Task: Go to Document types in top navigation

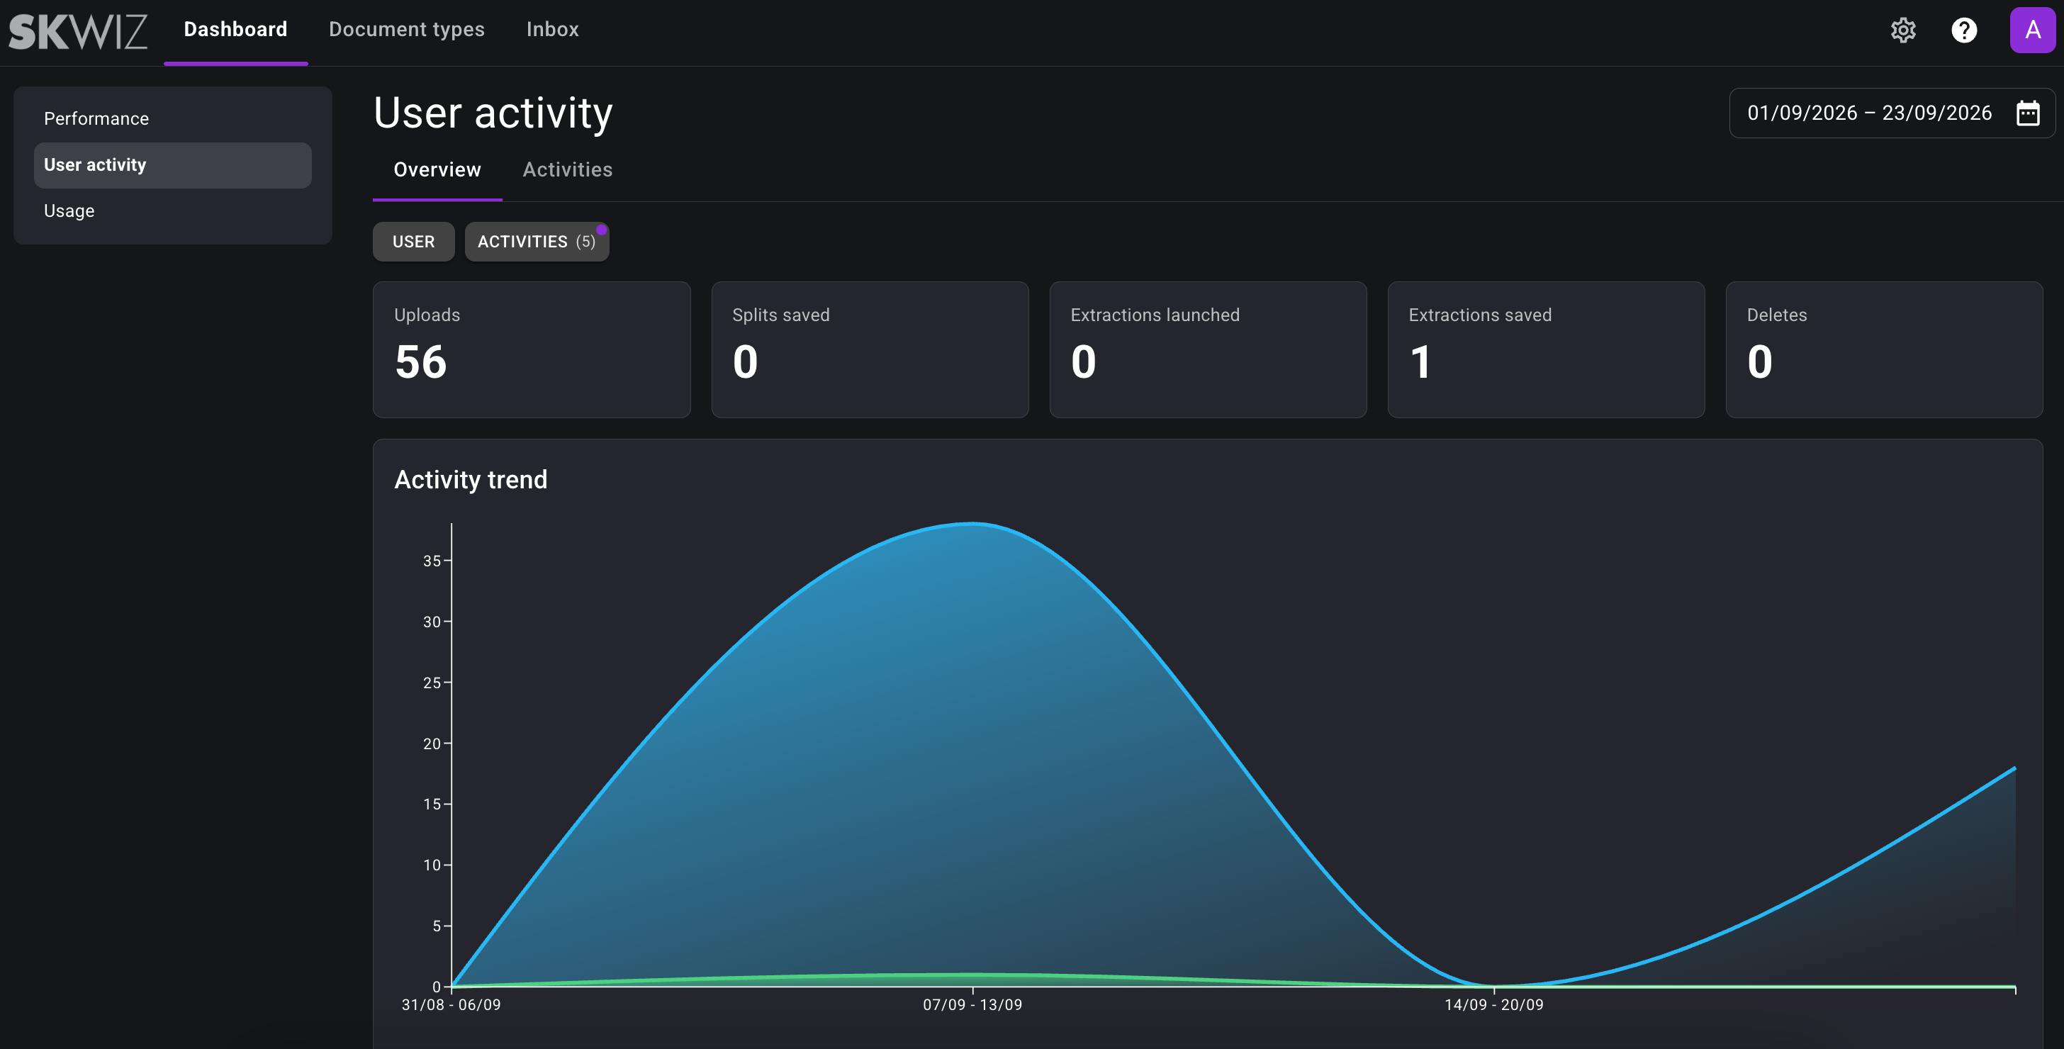Action: click(406, 30)
